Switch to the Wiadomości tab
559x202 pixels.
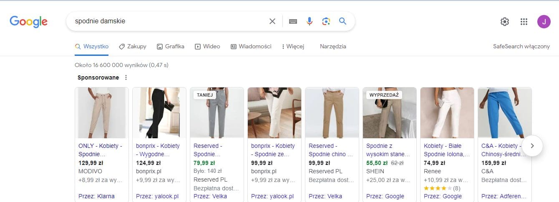(x=251, y=47)
